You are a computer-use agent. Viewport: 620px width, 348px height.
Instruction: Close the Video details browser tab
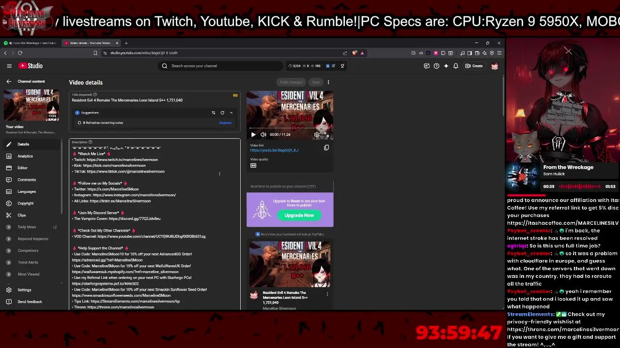117,43
